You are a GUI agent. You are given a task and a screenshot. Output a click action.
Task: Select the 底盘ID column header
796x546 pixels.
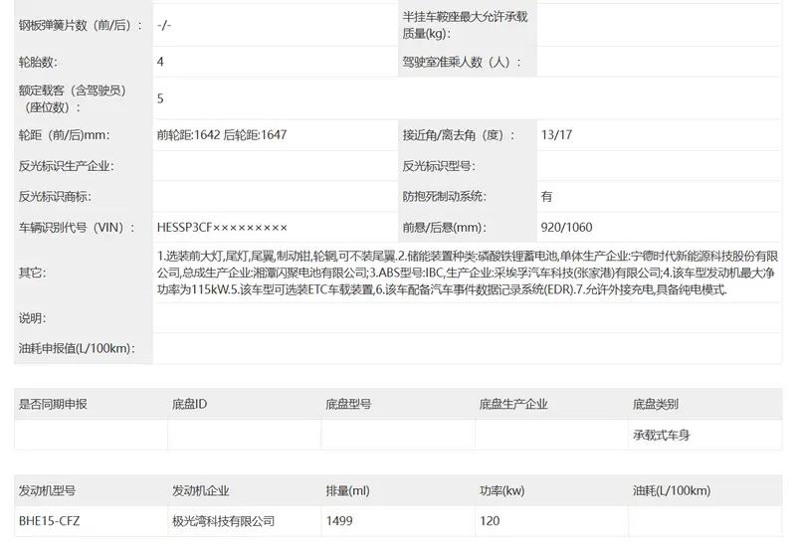pyautogui.click(x=189, y=404)
